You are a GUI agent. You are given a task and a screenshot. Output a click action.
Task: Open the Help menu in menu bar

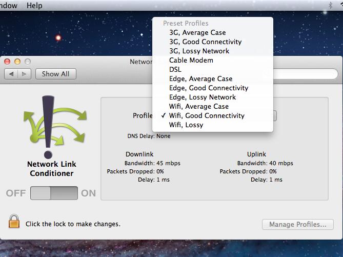pos(34,6)
